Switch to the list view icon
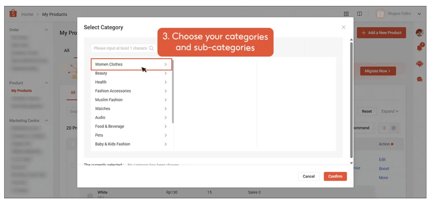Screen dimensions: 432x206 (x=384, y=128)
